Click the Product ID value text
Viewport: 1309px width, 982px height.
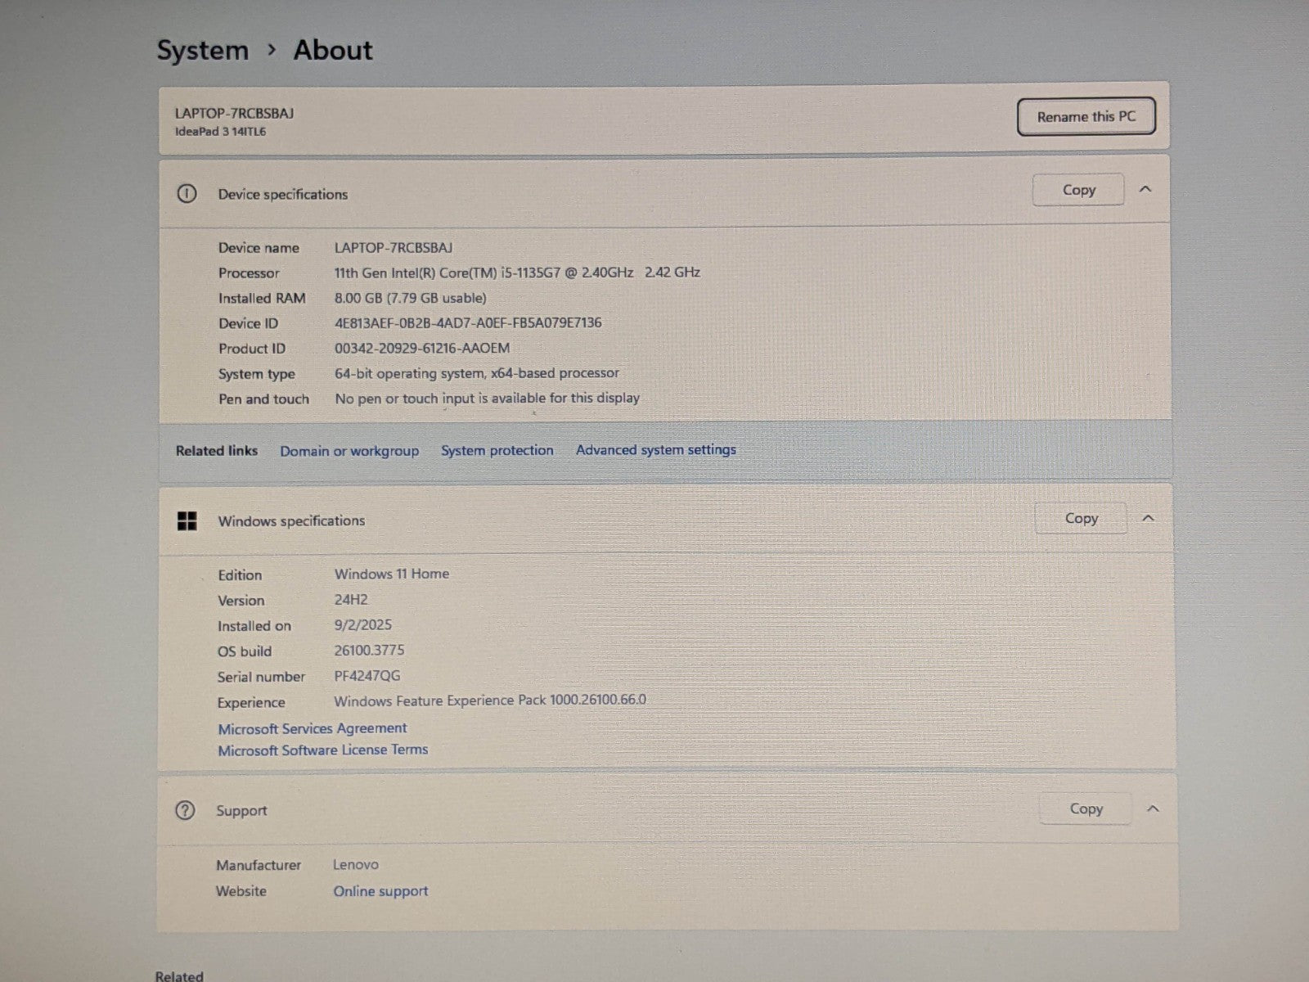(421, 348)
